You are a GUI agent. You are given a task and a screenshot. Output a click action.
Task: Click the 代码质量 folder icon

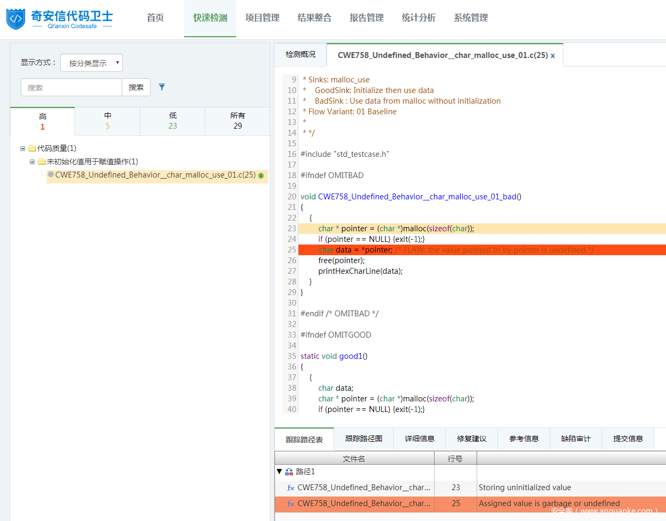click(32, 149)
